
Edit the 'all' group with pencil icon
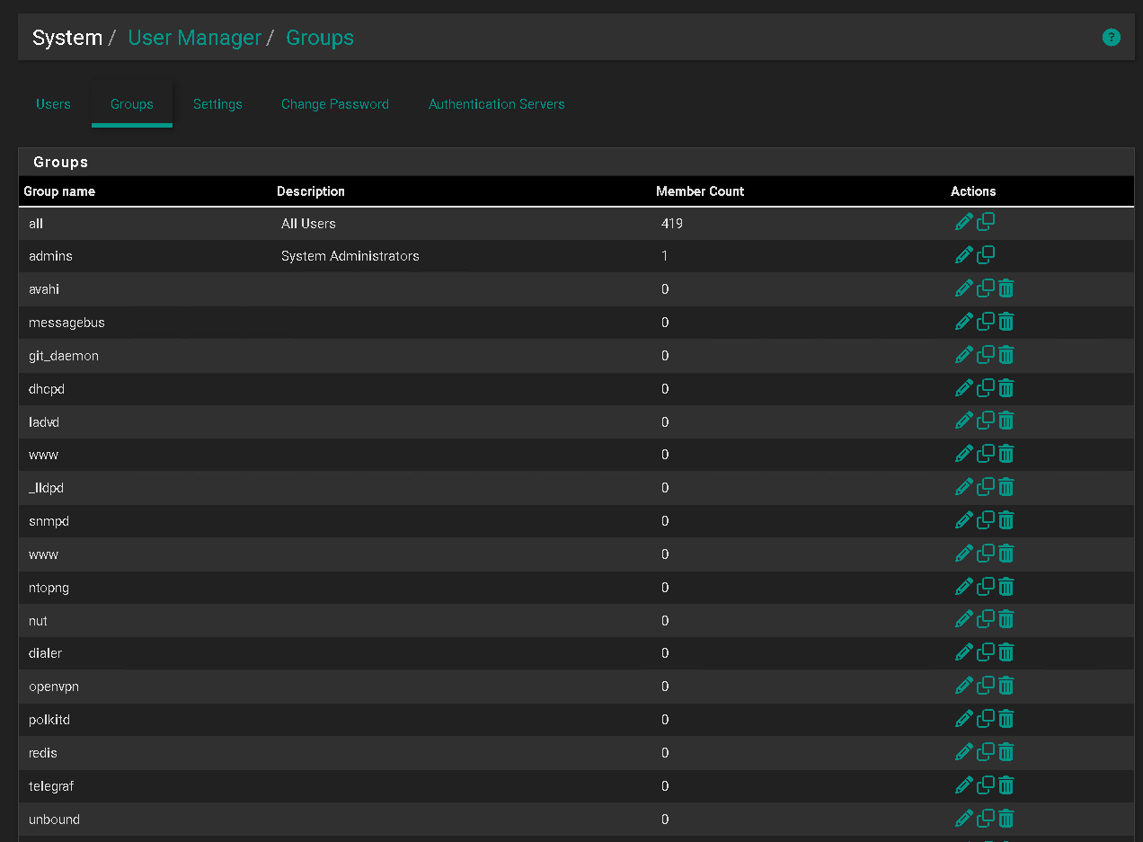[x=964, y=222]
